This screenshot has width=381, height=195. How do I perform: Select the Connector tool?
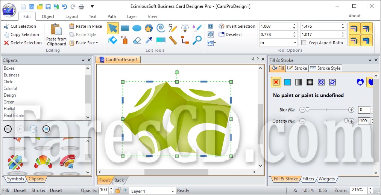point(185,40)
